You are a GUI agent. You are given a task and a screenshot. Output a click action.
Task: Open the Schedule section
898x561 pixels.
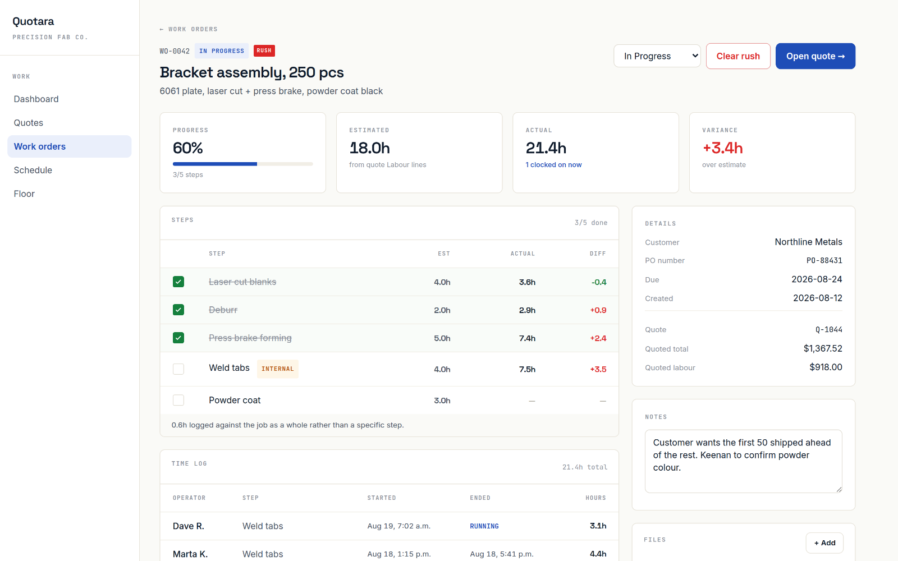[33, 170]
